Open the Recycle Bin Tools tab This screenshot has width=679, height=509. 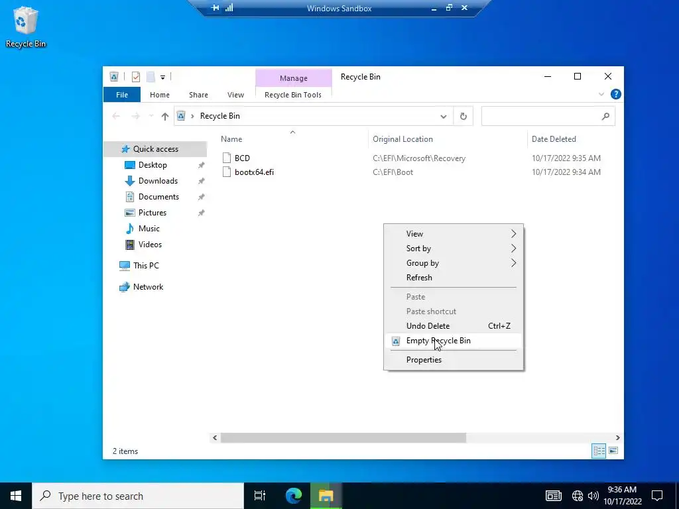(293, 95)
